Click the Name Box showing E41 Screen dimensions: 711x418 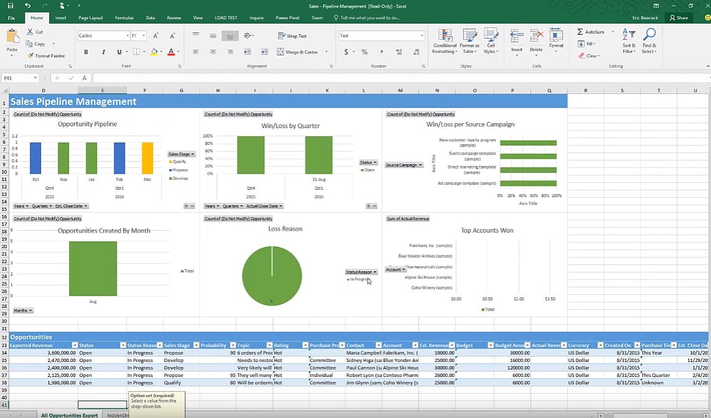tap(19, 78)
